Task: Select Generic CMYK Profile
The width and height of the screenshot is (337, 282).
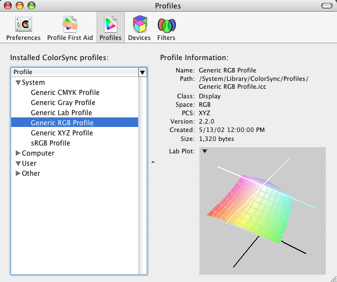Action: click(65, 93)
